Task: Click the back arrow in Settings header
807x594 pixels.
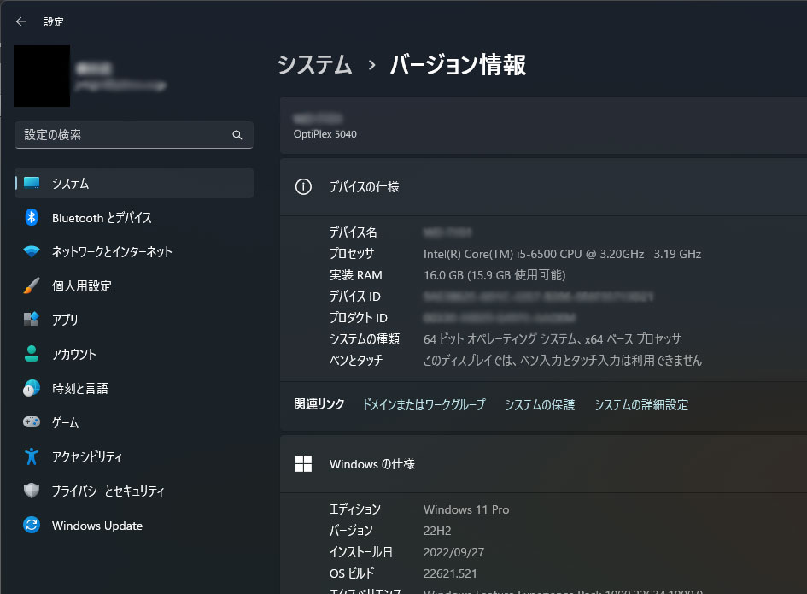Action: [21, 21]
